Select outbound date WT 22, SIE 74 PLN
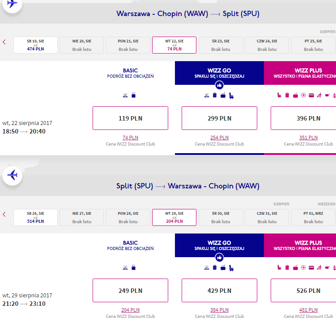 pyautogui.click(x=174, y=45)
